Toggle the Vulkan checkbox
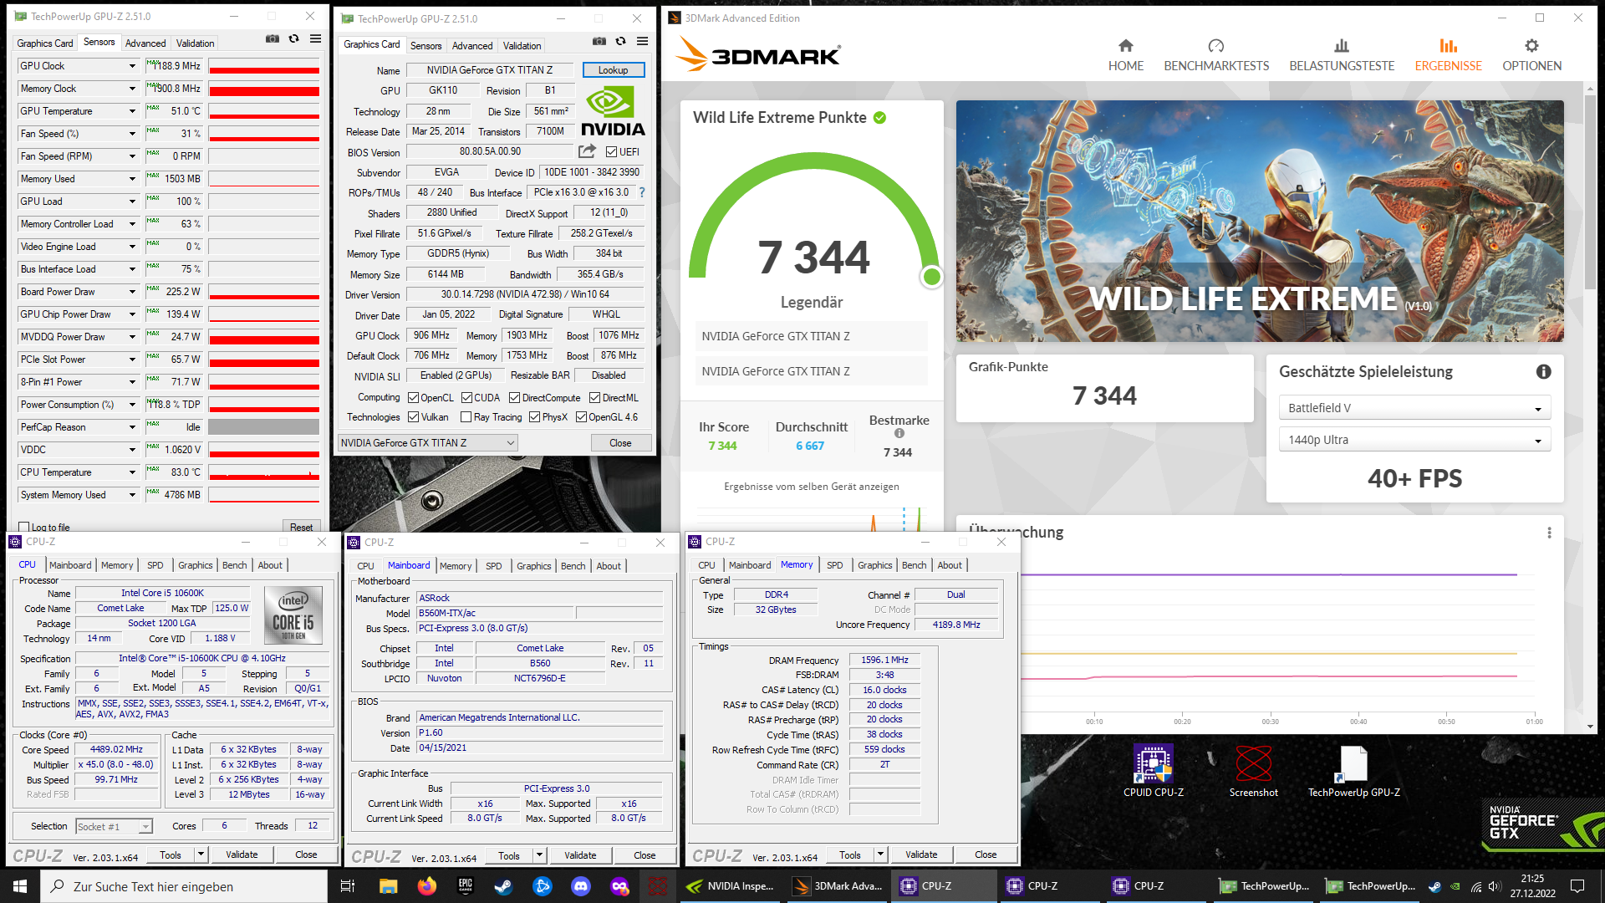This screenshot has height=903, width=1605. pos(413,417)
